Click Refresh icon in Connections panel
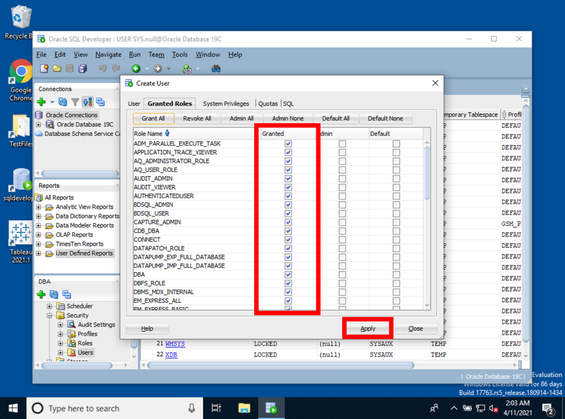This screenshot has width=565, height=419. [x=63, y=102]
